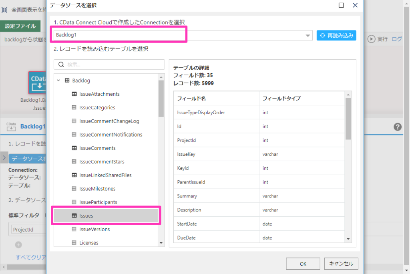Click the Description field name cell

coord(217,210)
